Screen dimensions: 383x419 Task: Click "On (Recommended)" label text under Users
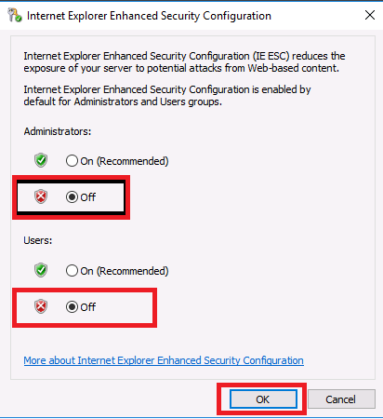[125, 271]
